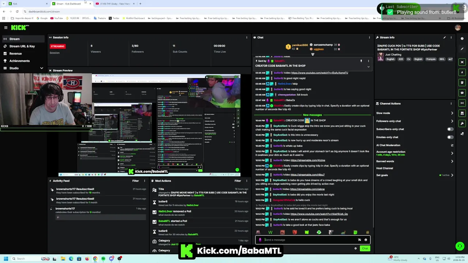This screenshot has height=263, width=468.
Task: Open Mod Actions three-dot menu
Action: point(247,181)
